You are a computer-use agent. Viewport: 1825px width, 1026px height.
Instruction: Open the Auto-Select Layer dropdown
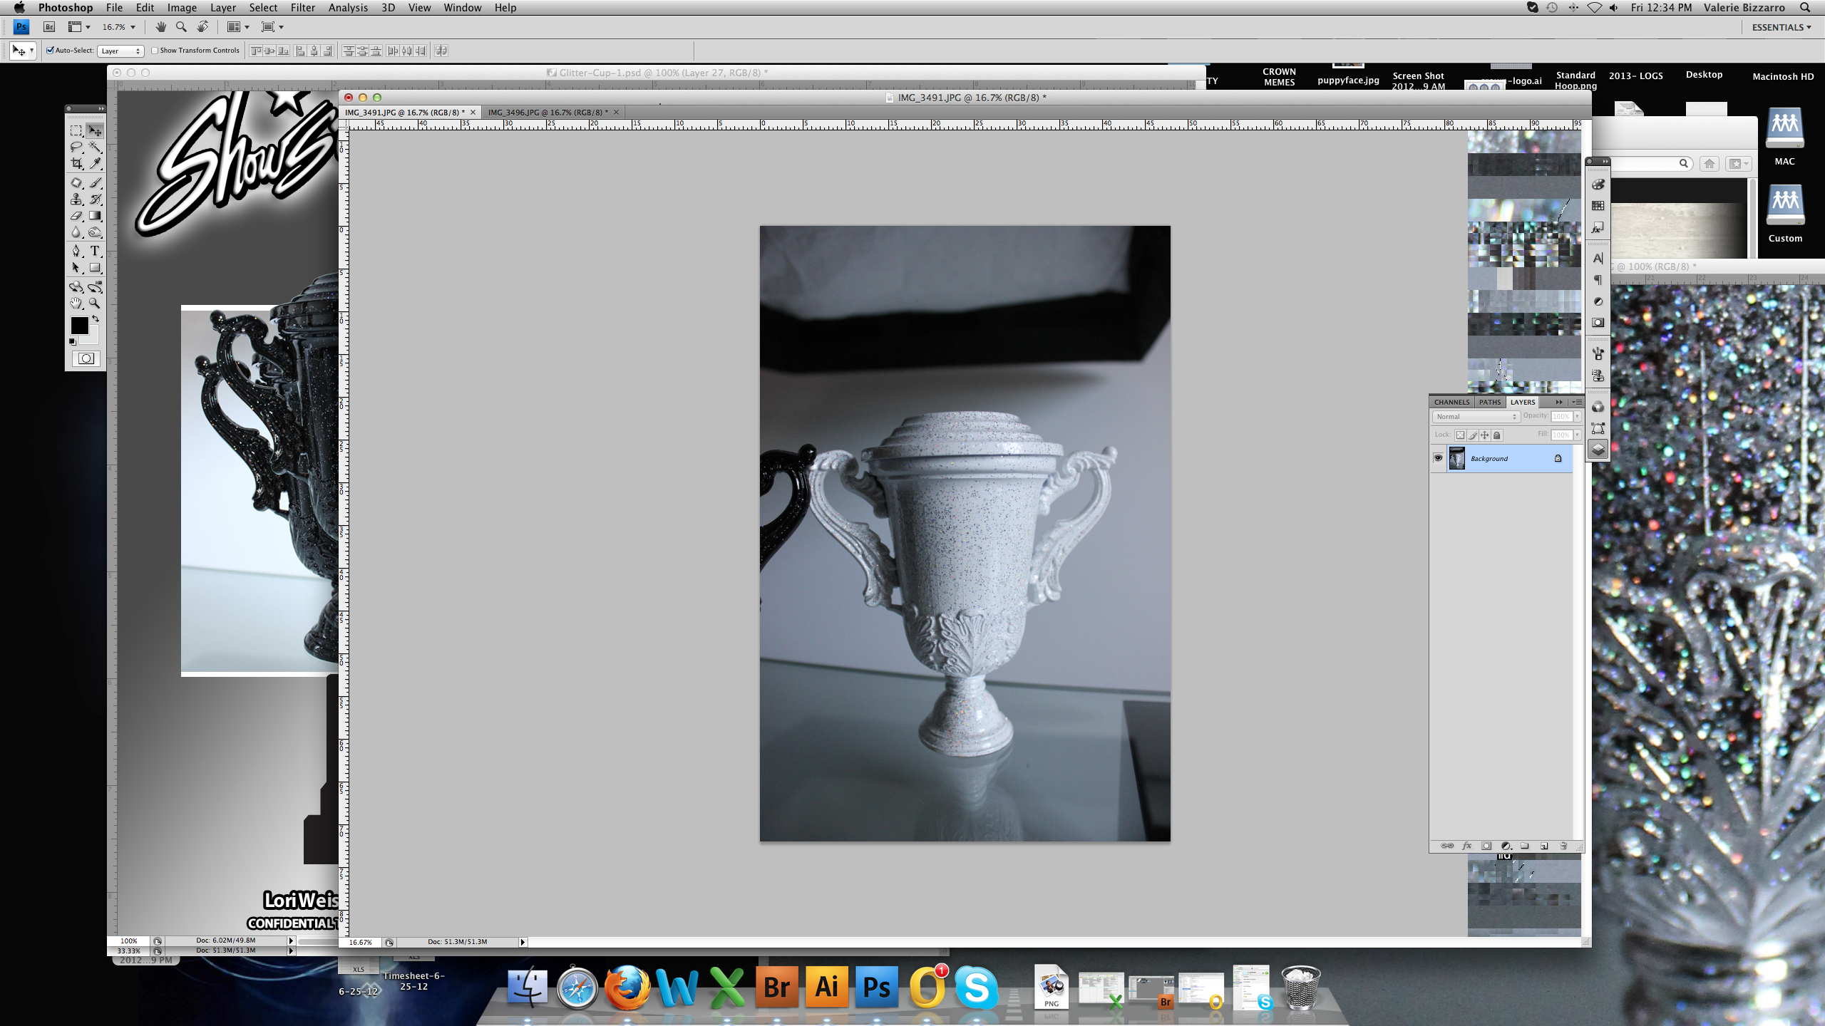click(x=120, y=51)
